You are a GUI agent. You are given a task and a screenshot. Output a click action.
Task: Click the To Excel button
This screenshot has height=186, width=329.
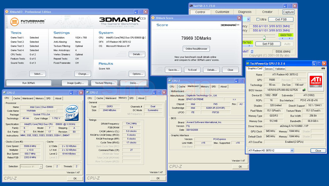(192, 70)
